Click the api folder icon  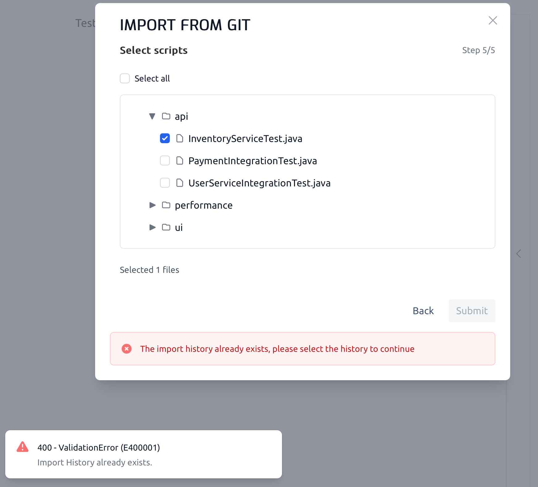point(166,116)
